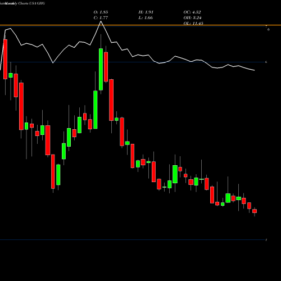This screenshot has width=281, height=281.
Task: Click the 'OC: 4.52' reading
Action: pyautogui.click(x=192, y=12)
